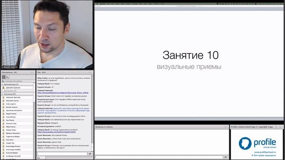Open the profileschool.ru link in chat

63,93
